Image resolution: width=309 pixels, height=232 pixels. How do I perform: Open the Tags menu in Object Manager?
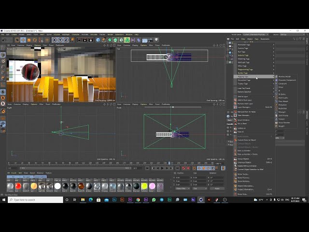(256, 39)
